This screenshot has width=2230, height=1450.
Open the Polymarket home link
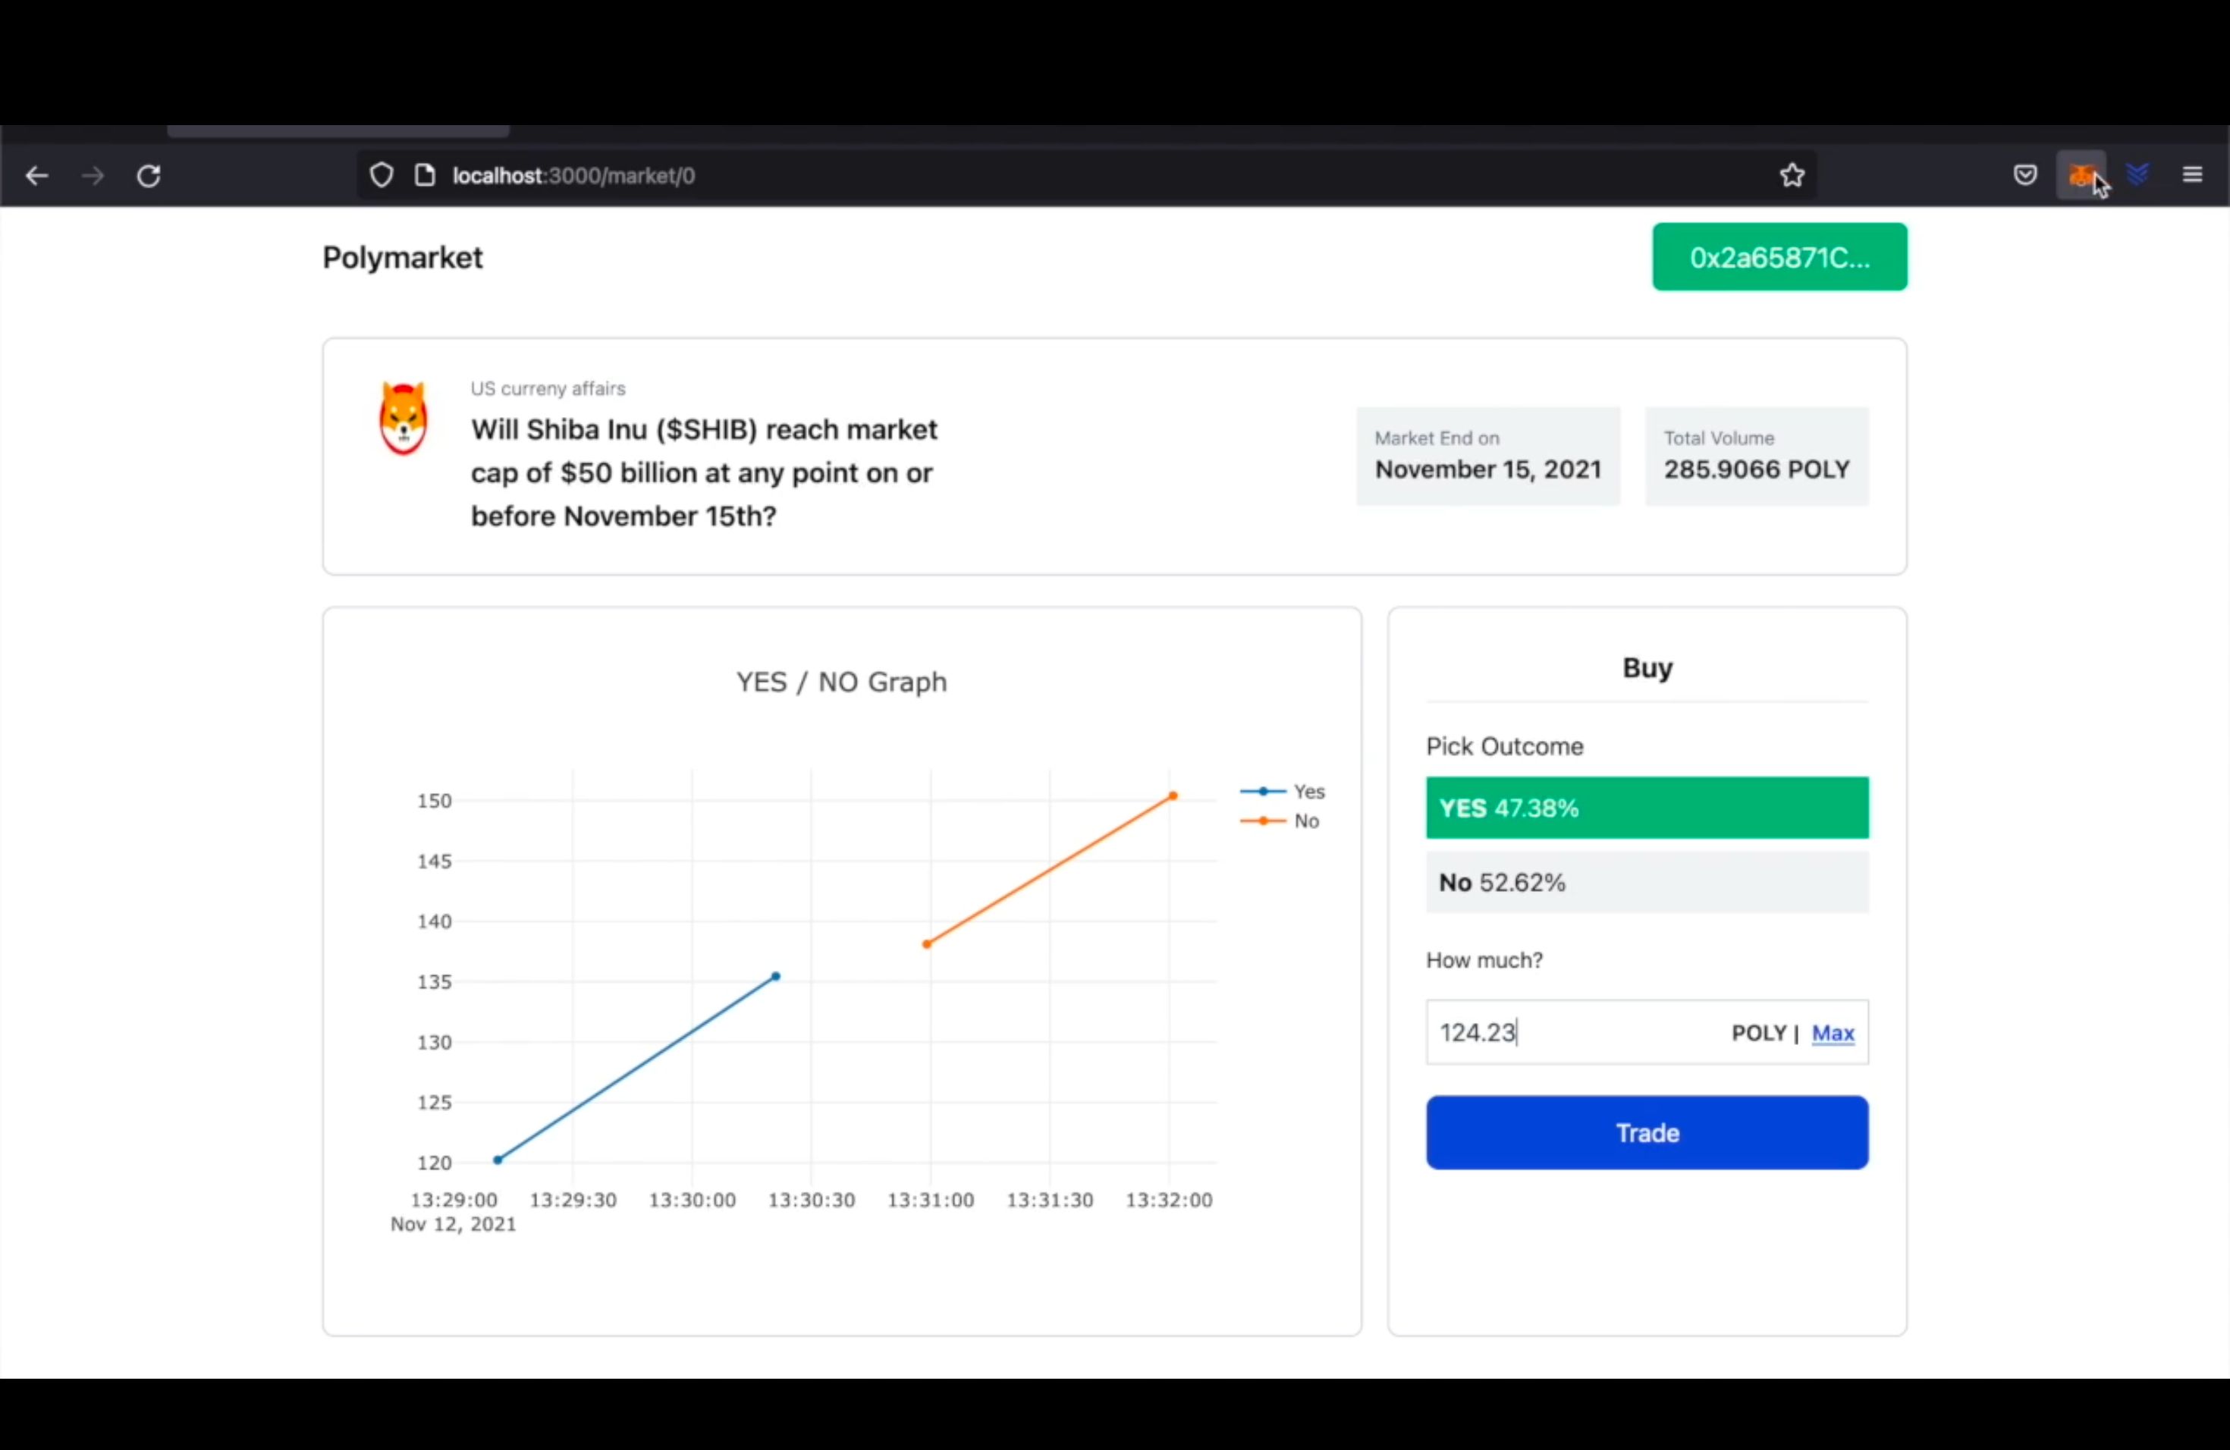402,258
